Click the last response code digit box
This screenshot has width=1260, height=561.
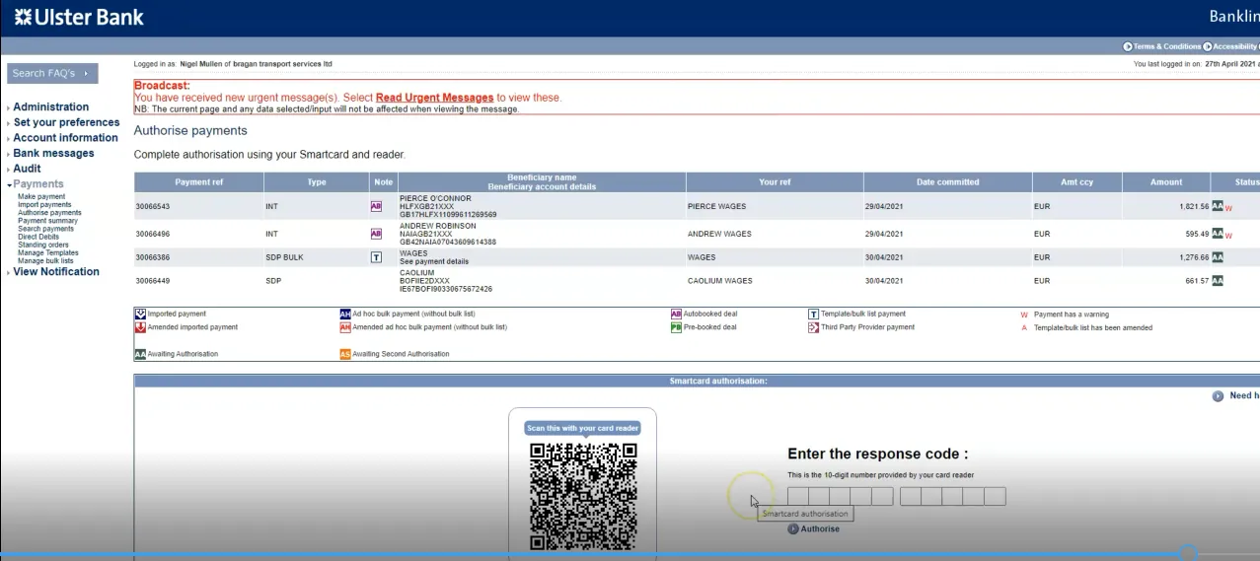pos(995,497)
